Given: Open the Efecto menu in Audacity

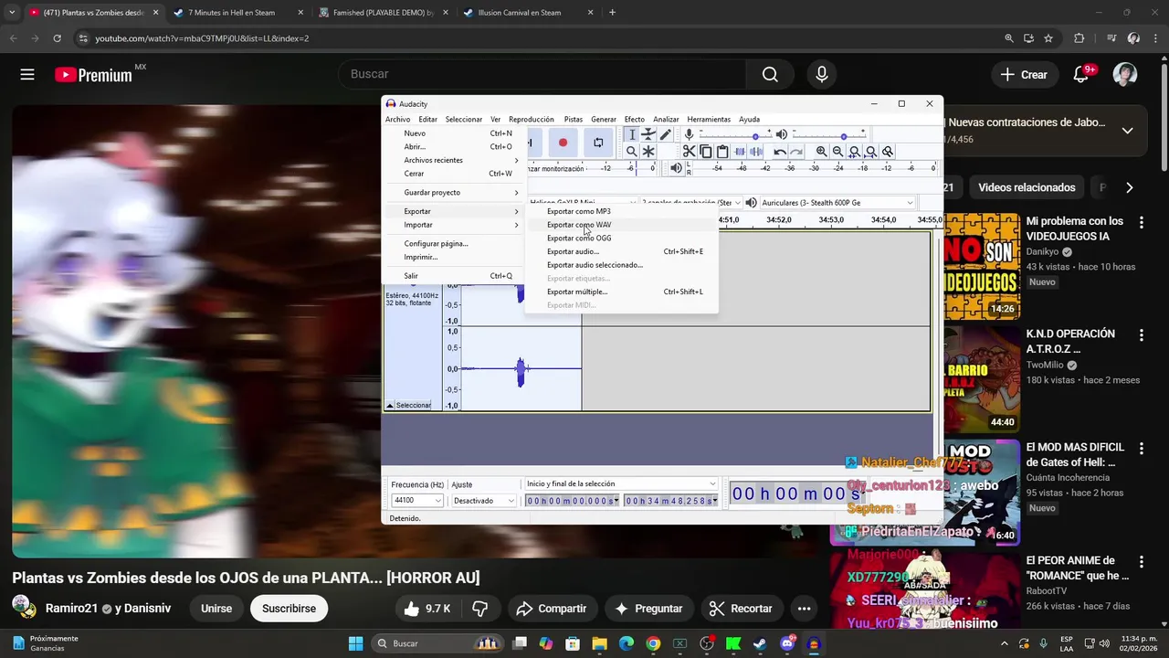Looking at the screenshot, I should click(x=635, y=120).
